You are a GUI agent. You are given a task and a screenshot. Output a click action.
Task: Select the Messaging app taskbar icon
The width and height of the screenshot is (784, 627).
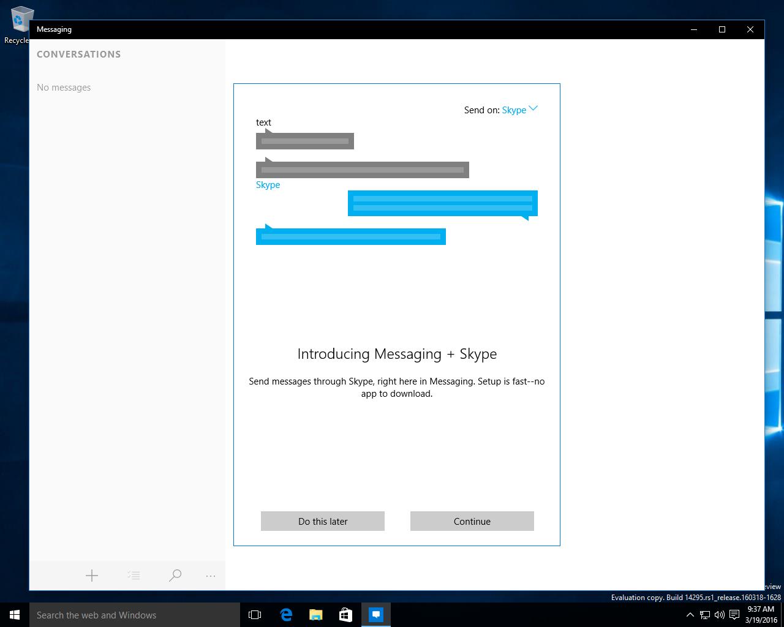click(376, 615)
